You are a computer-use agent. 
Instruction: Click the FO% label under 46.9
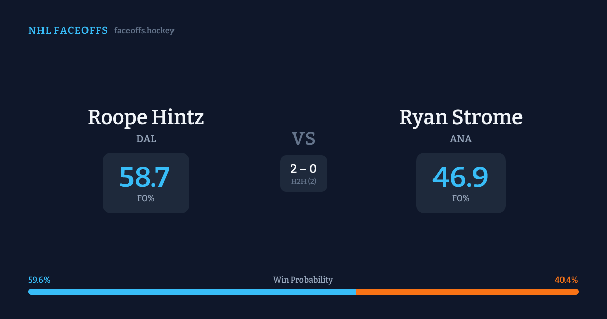pyautogui.click(x=461, y=198)
